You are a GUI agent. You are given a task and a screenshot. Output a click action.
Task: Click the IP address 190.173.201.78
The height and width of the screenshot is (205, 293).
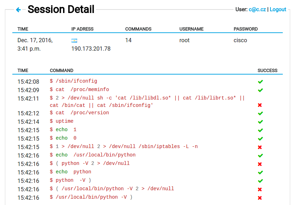pos(91,49)
